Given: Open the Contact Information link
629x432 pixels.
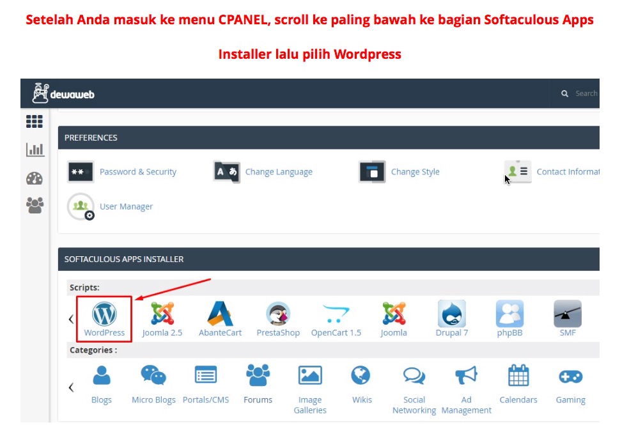Looking at the screenshot, I should tap(568, 172).
